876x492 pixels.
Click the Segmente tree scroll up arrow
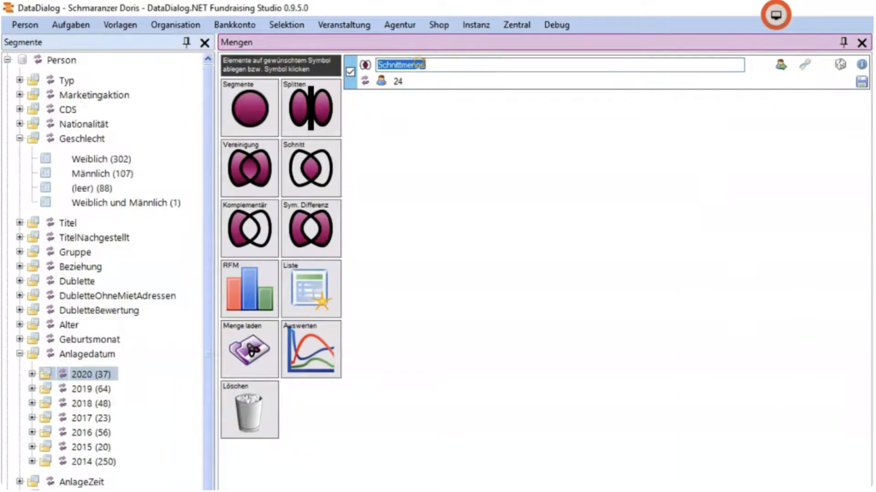208,59
